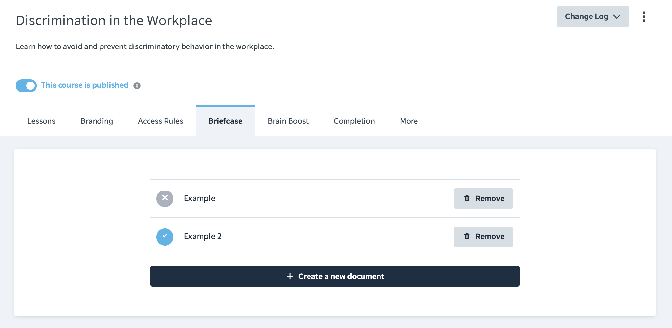Create a new document
Image resolution: width=672 pixels, height=328 pixels.
click(x=335, y=276)
